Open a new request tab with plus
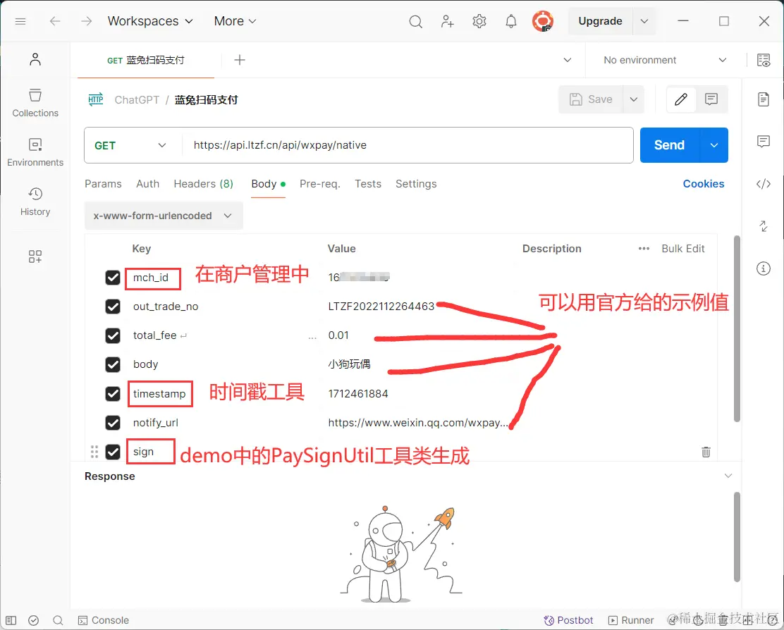Screen dimensions: 784x630 240,60
